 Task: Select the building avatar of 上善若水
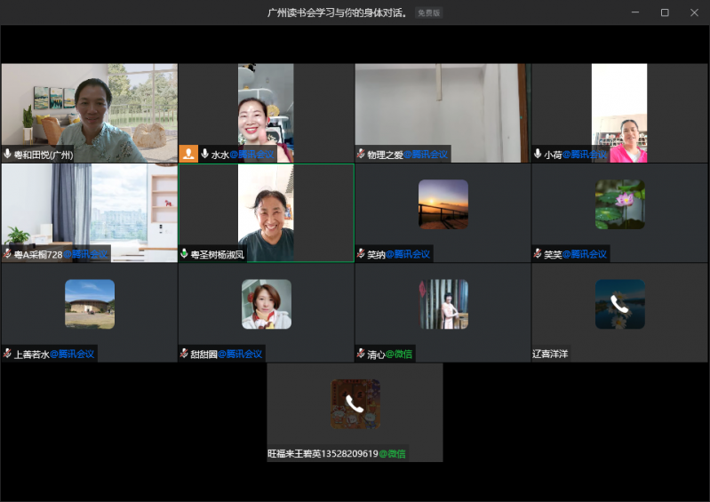tap(89, 304)
